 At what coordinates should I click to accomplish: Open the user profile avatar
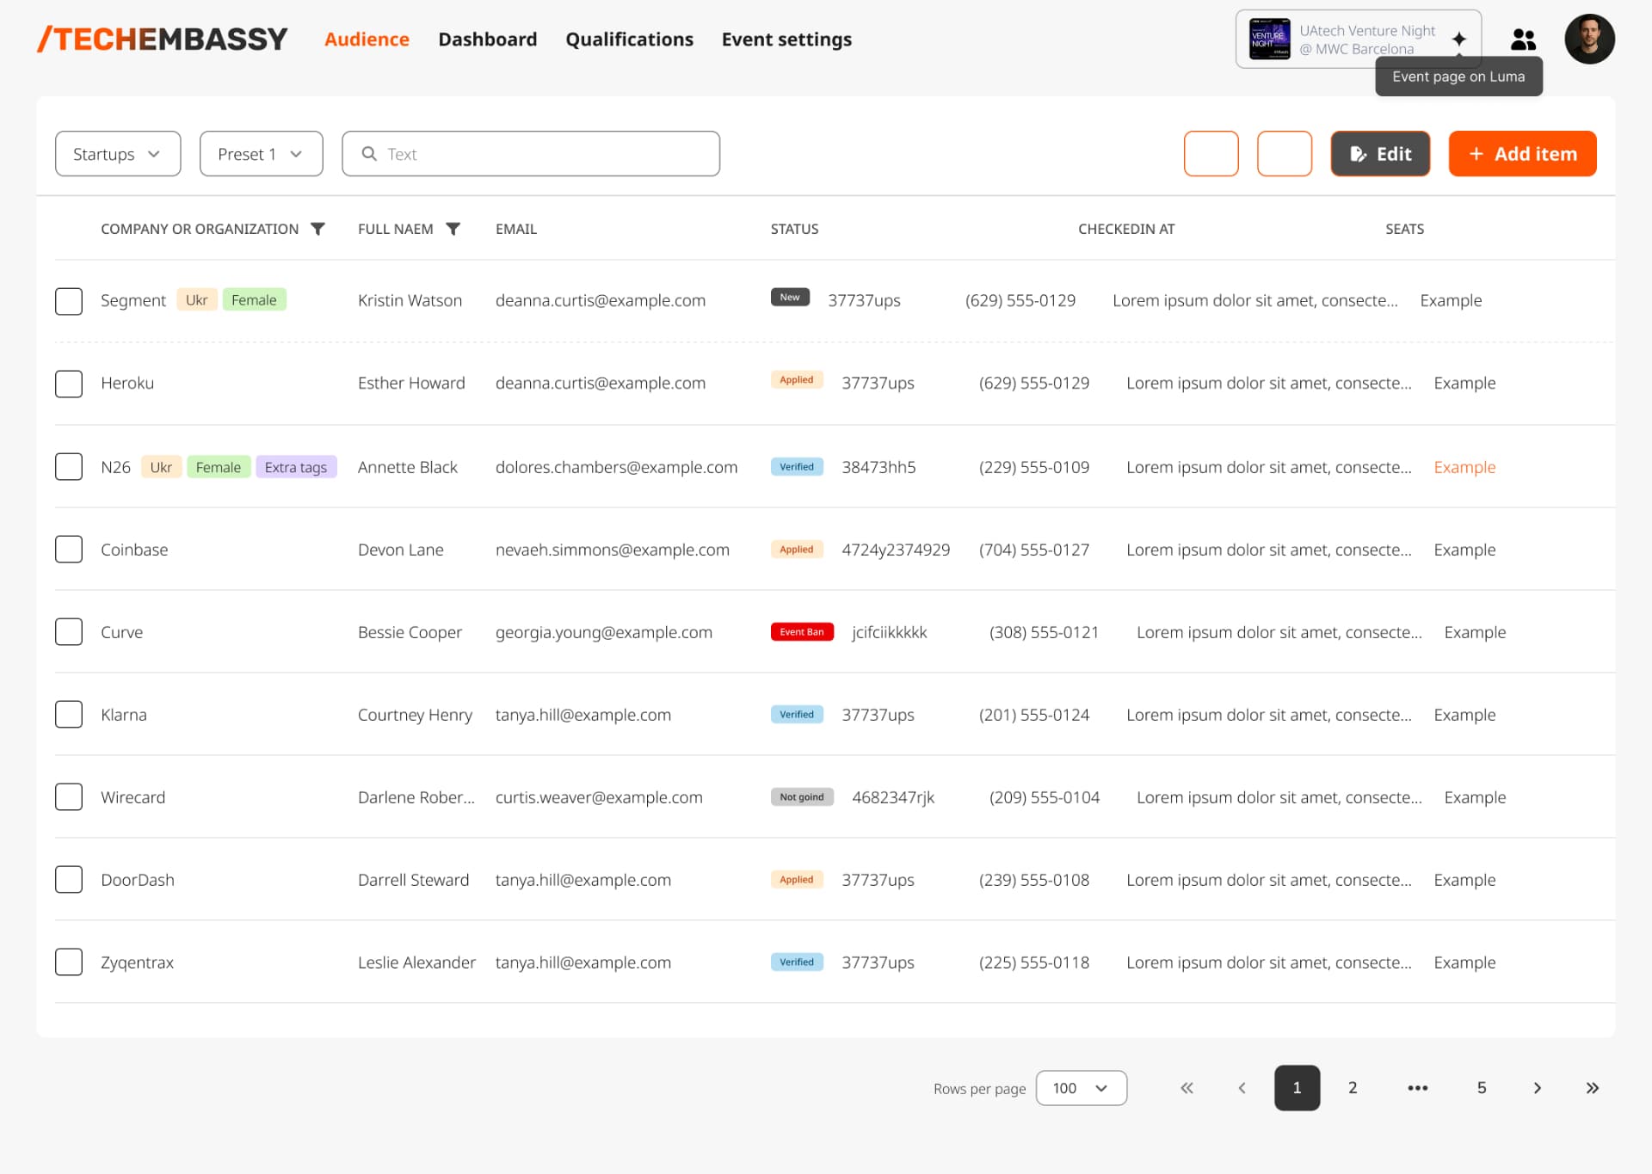coord(1589,39)
